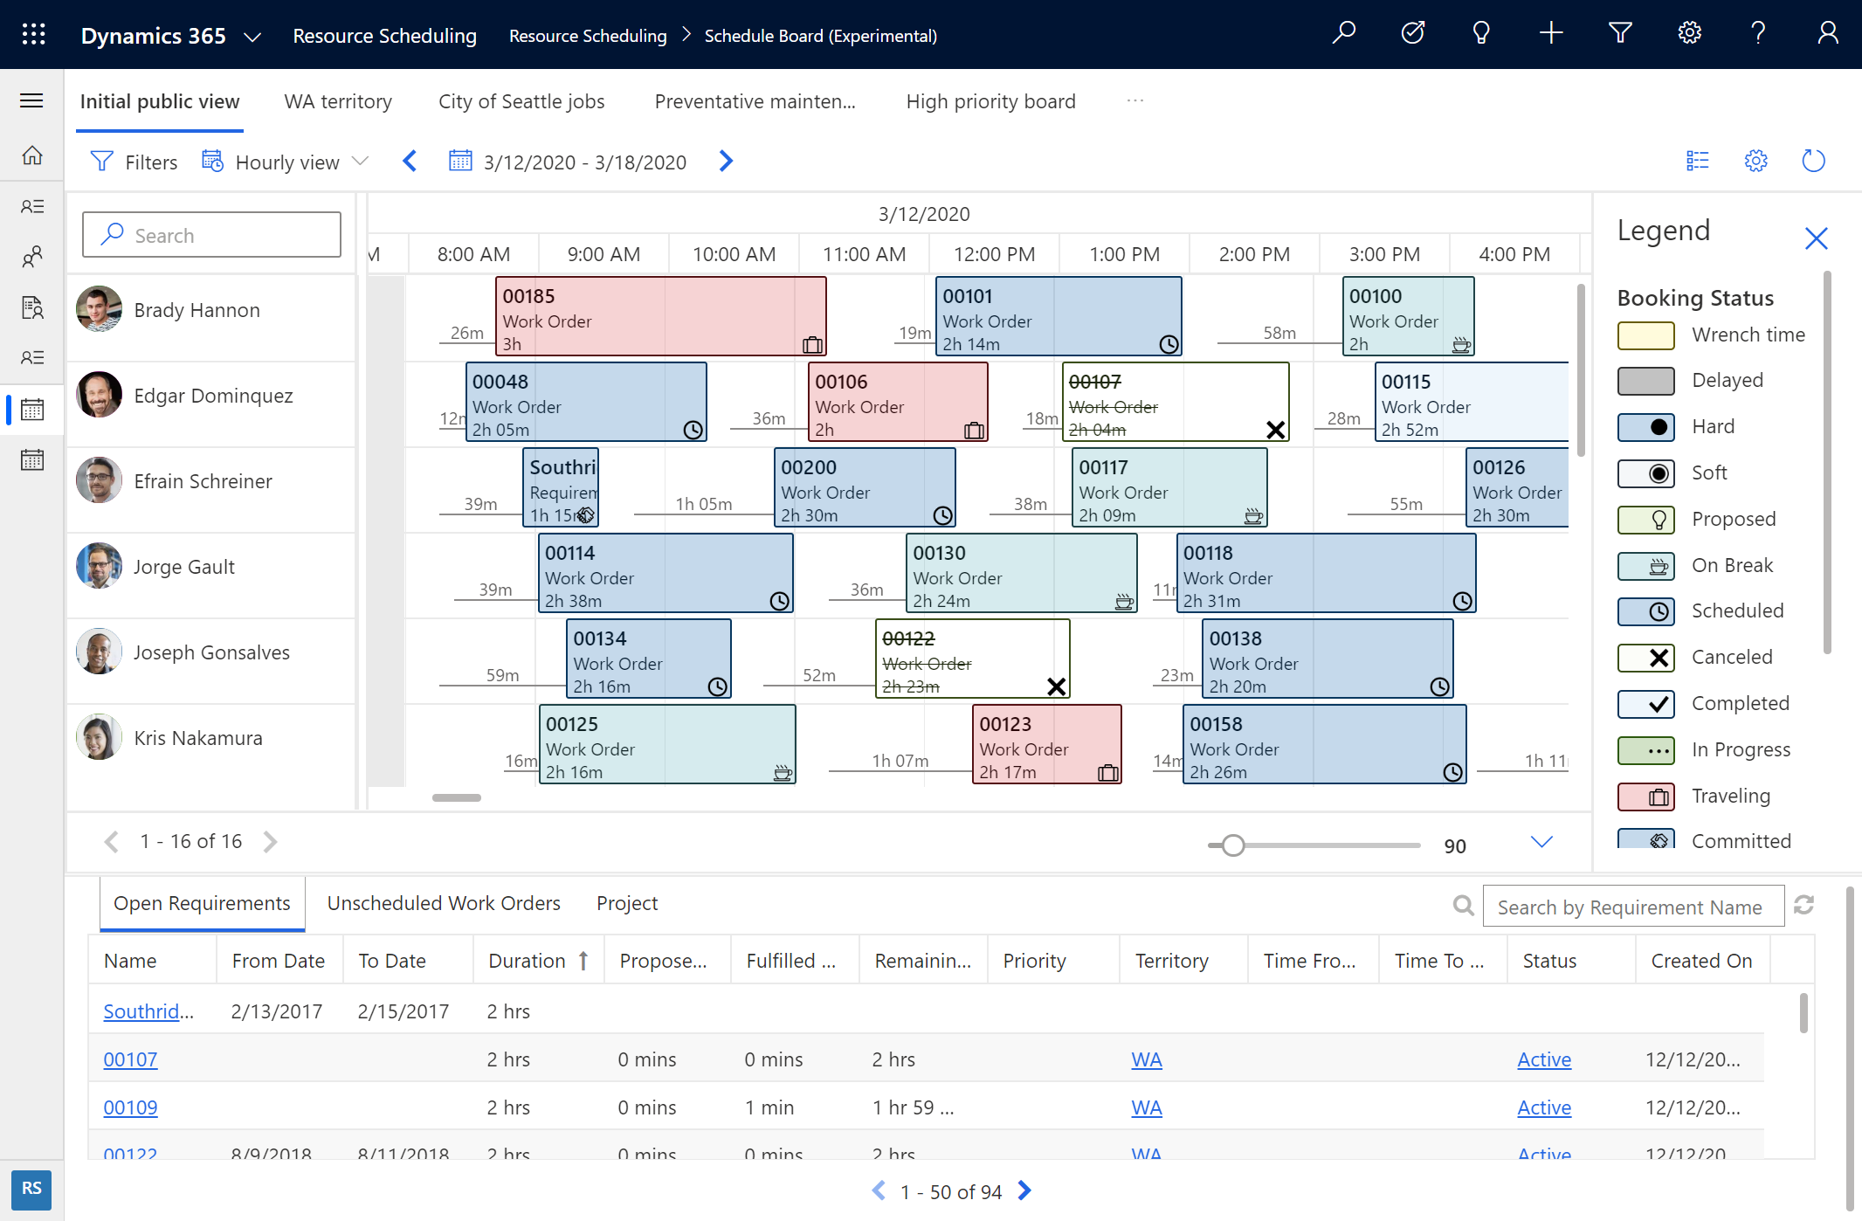
Task: Click the Traveling booking status icon
Action: 1644,796
